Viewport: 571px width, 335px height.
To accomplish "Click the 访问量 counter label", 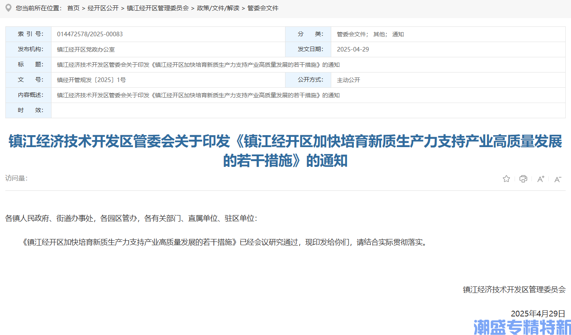I will point(16,178).
